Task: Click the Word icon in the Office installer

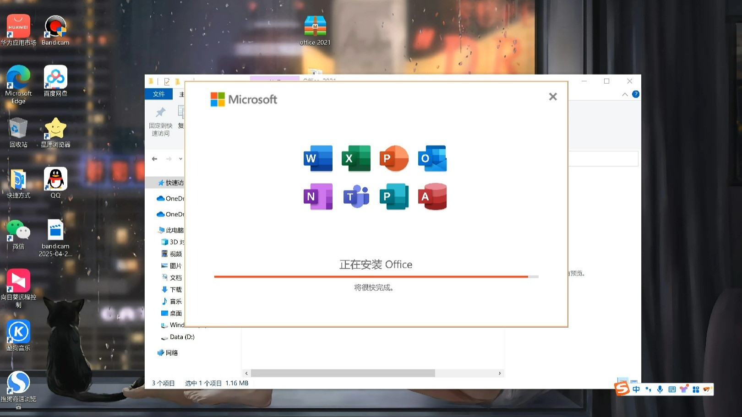Action: coord(318,158)
